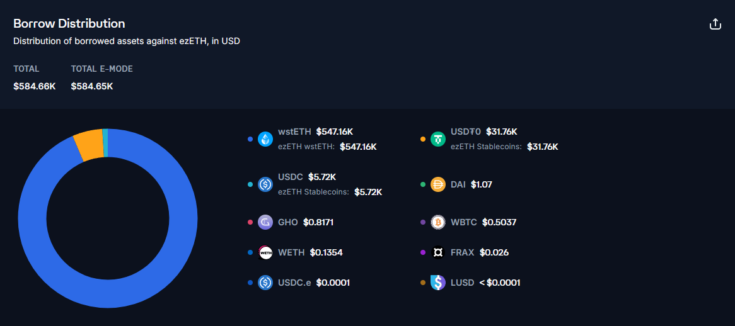This screenshot has height=326, width=735.
Task: Click the orange USD₮0 legend dot
Action: click(423, 139)
